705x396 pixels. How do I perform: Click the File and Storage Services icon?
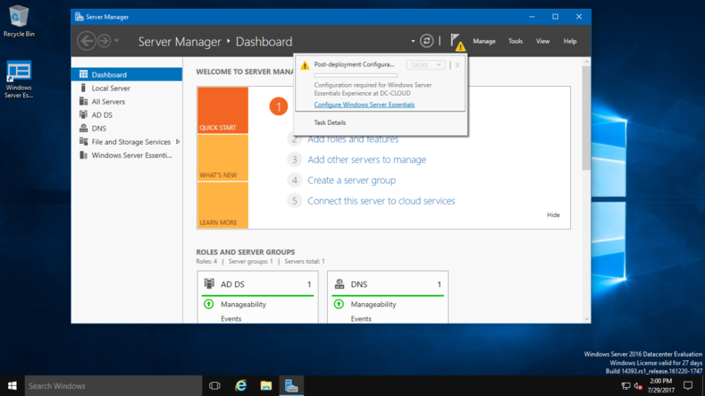(83, 142)
